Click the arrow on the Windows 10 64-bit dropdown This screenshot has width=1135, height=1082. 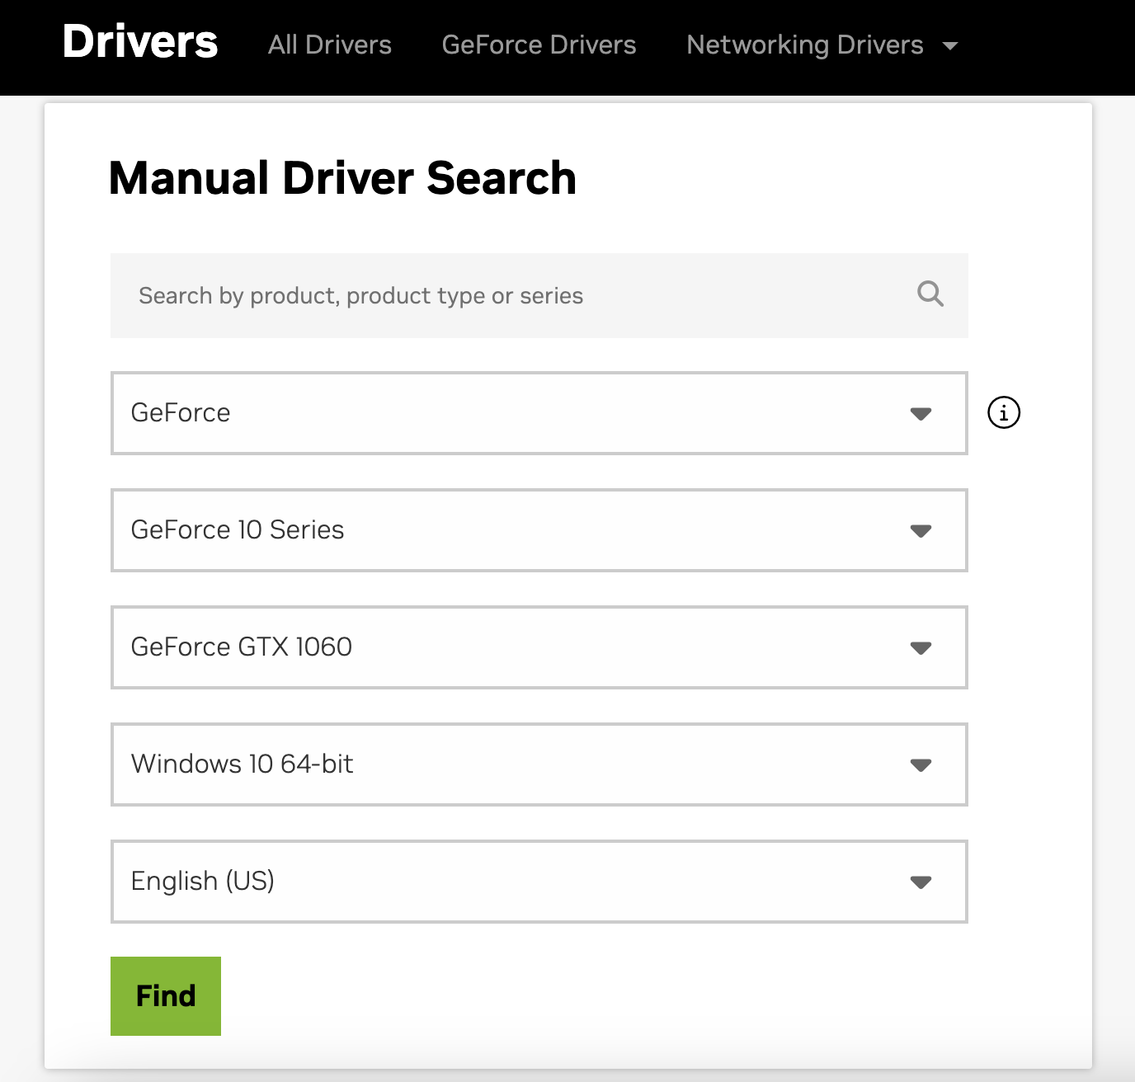point(921,765)
